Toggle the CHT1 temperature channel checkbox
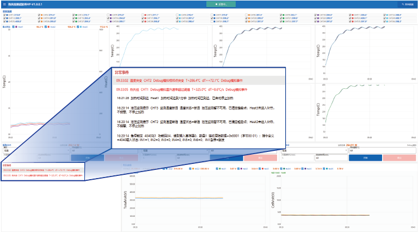Image resolution: width=418 pixels, height=232 pixels. (x=4, y=15)
